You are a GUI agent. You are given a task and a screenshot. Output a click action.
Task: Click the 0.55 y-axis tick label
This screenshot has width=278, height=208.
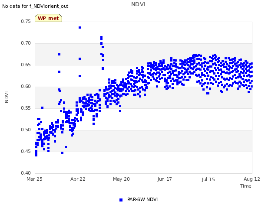[x=26, y=108]
